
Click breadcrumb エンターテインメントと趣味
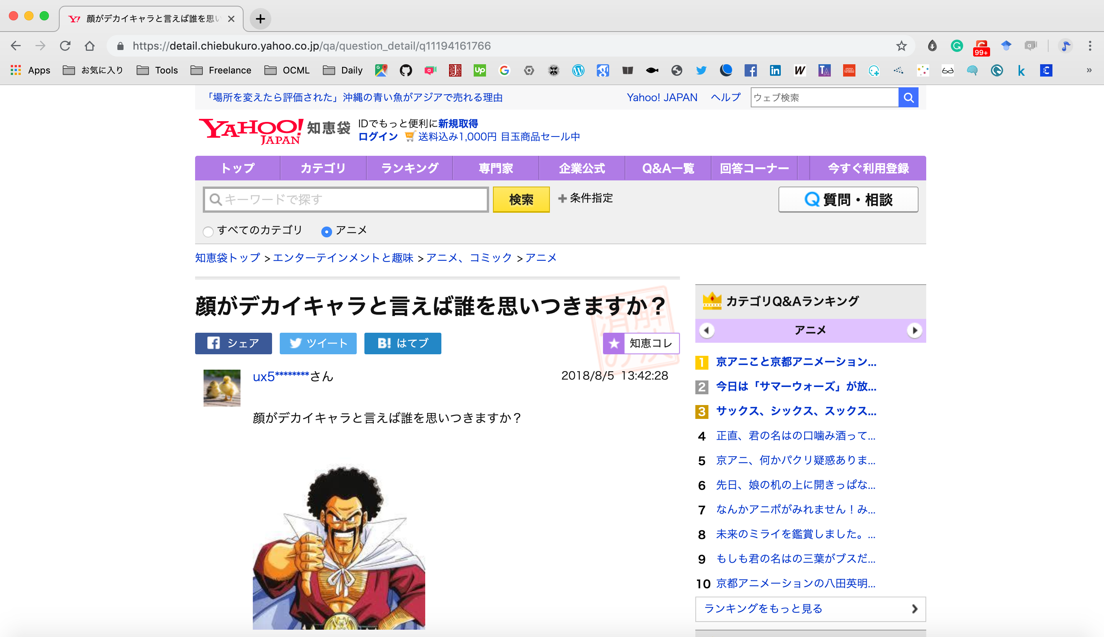pyautogui.click(x=343, y=258)
